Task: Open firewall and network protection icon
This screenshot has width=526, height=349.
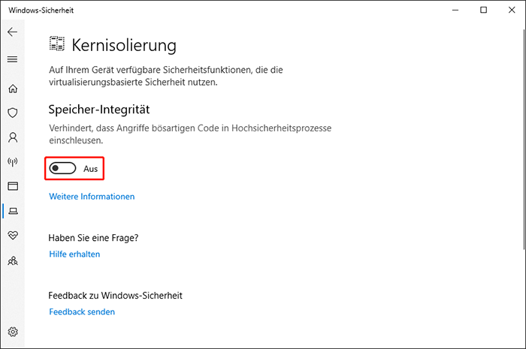Action: (x=12, y=161)
